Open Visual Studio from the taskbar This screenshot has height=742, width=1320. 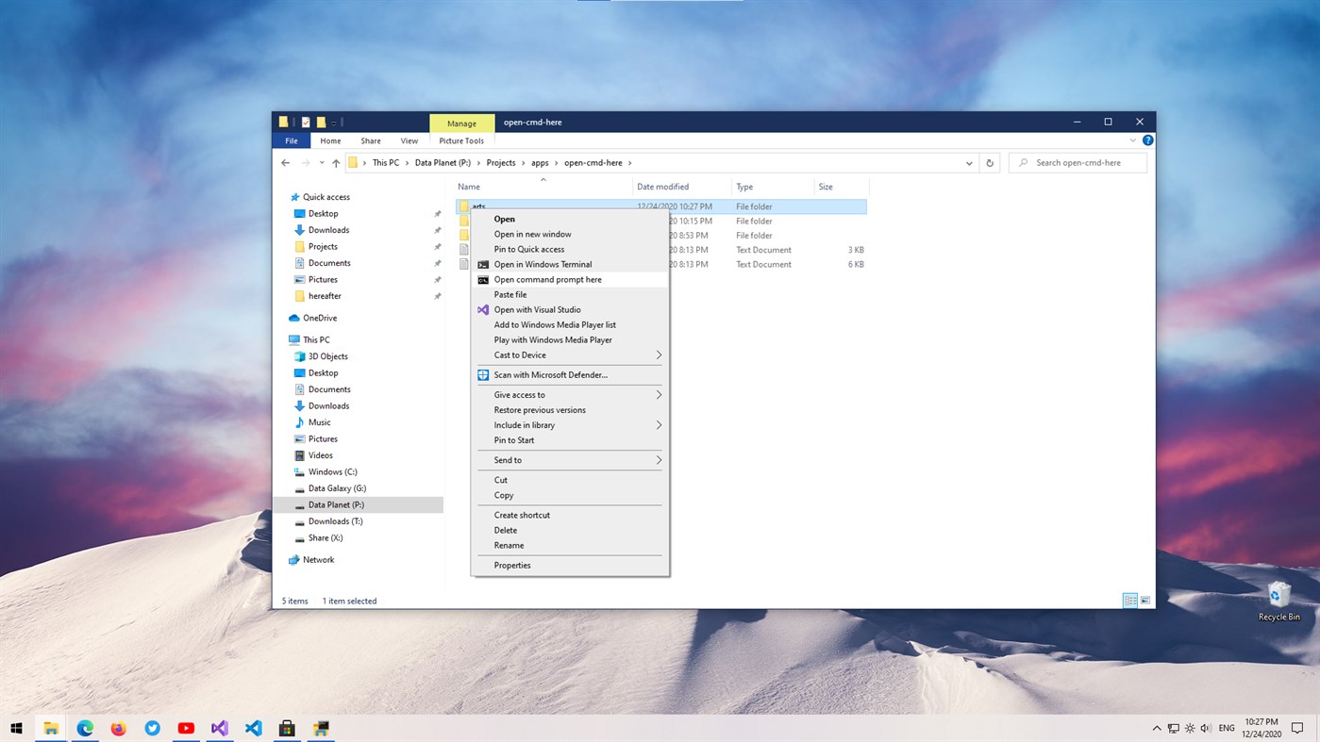[220, 728]
